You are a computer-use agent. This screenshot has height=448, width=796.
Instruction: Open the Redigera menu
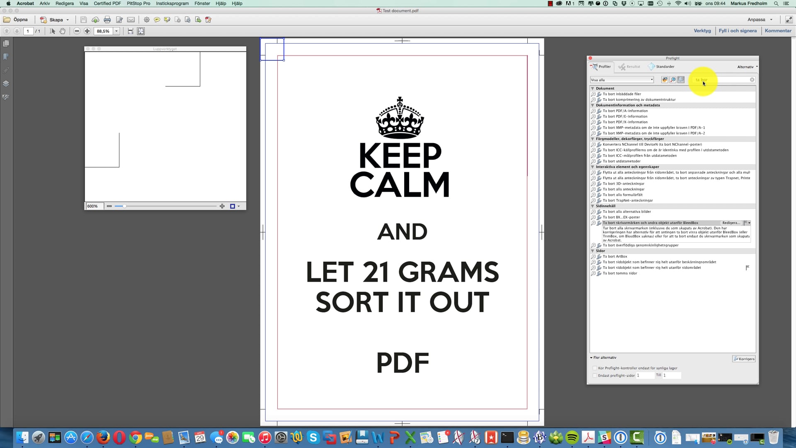65,3
